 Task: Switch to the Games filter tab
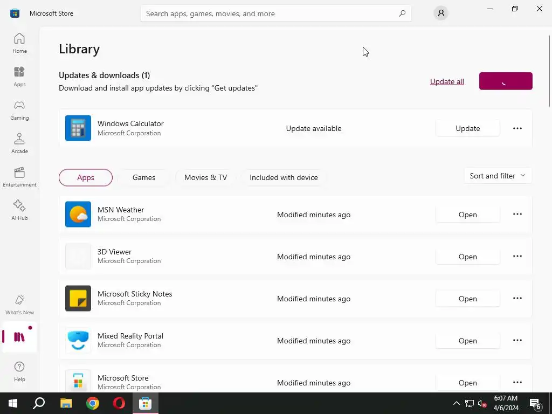click(x=143, y=177)
